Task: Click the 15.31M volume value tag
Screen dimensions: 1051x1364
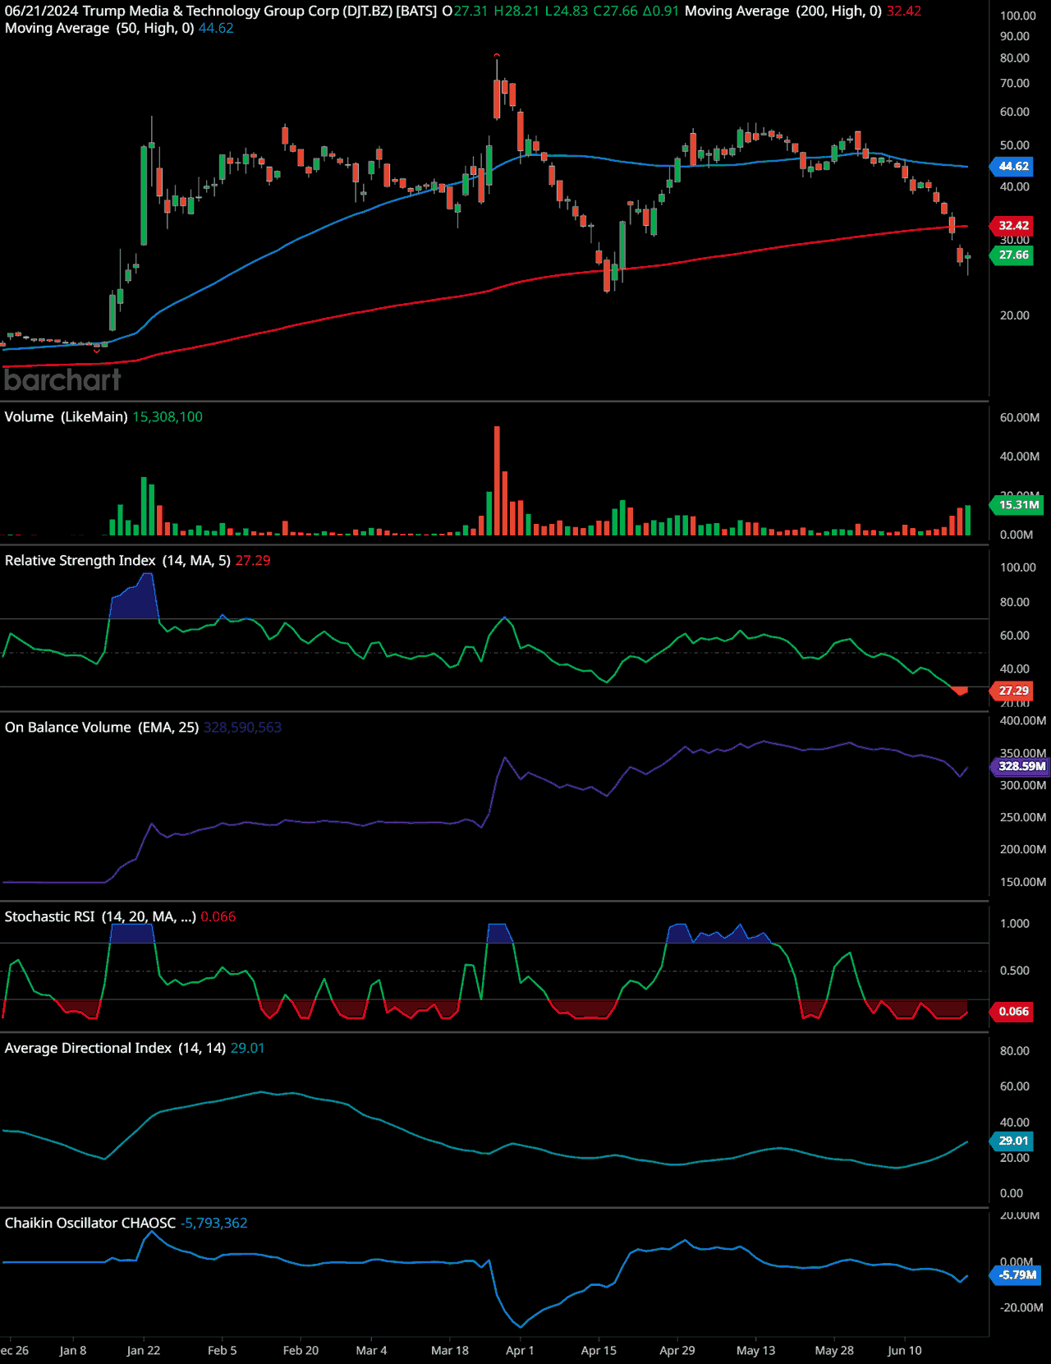Action: (x=1018, y=504)
